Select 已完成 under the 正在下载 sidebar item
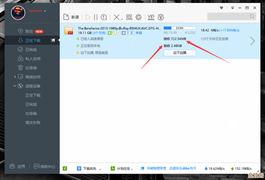The height and width of the screenshot is (180, 265). [x=31, y=50]
